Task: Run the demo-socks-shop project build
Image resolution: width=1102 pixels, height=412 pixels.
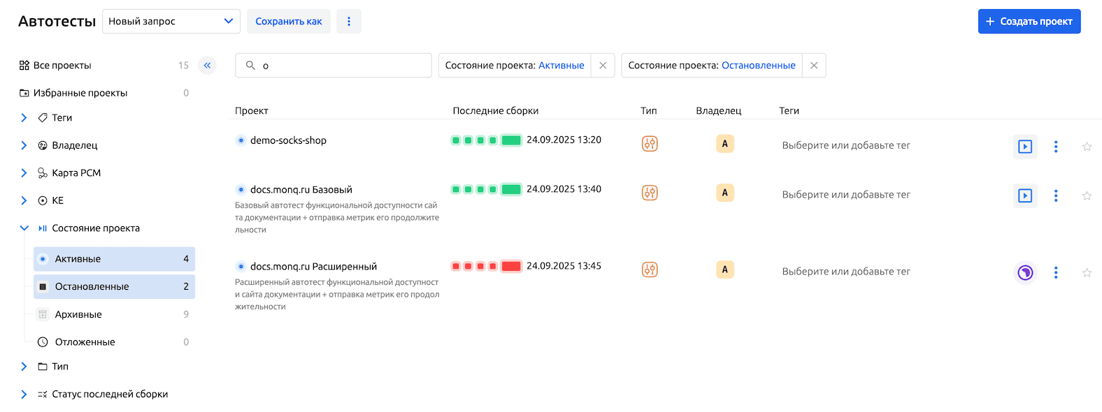Action: (1024, 147)
